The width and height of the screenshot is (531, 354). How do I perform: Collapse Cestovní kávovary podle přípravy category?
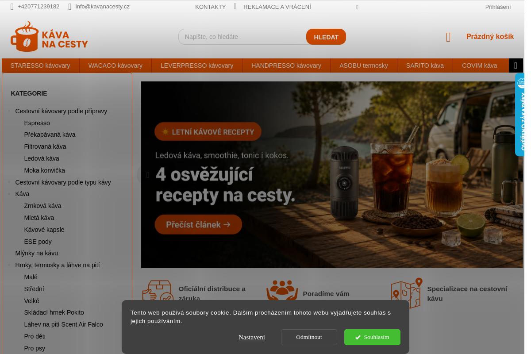[9, 111]
